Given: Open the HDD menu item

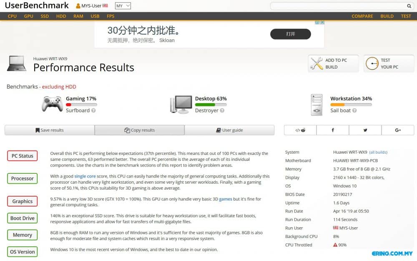Looking at the screenshot, I should (61, 16).
